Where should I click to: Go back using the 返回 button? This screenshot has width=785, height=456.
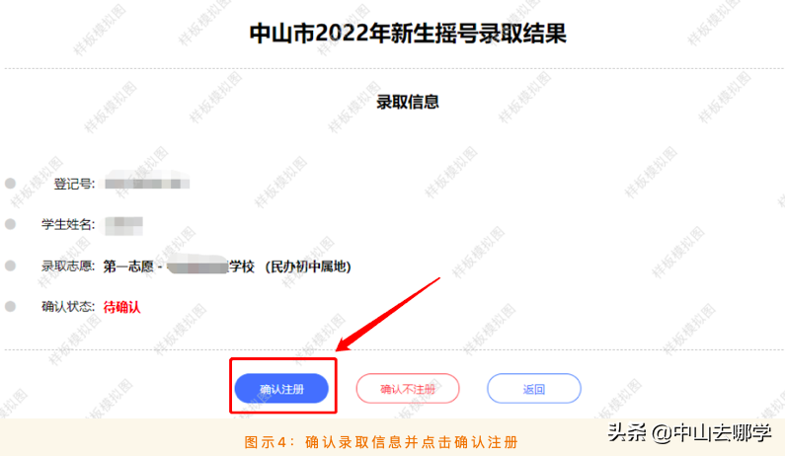point(533,389)
